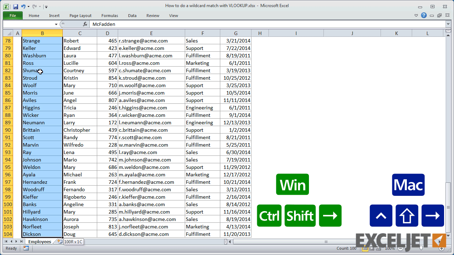Screen dimensions: 454x255
Task: Open the Insert Function (fx) dialog
Action: [x=85, y=24]
